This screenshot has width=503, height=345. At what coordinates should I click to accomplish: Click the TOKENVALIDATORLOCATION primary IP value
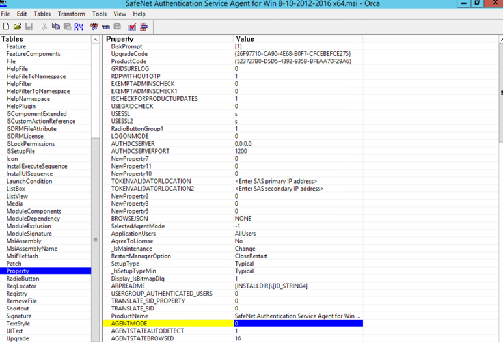pyautogui.click(x=275, y=181)
